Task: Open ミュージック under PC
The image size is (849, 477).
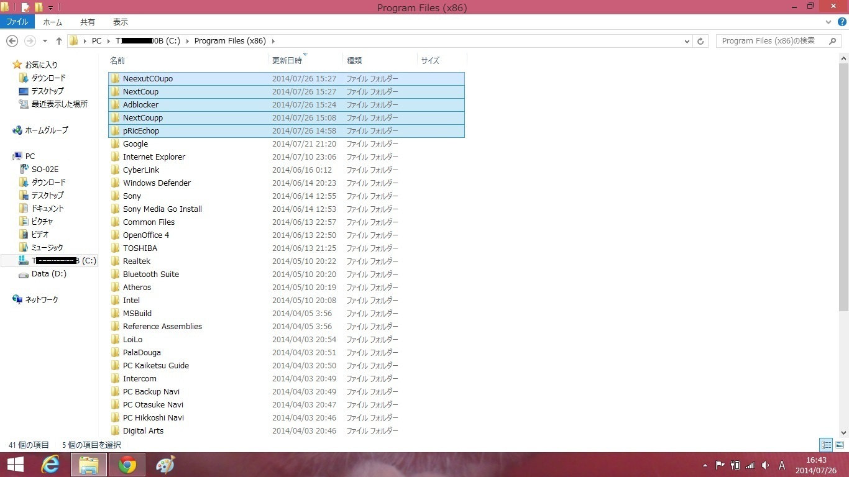Action: (47, 247)
